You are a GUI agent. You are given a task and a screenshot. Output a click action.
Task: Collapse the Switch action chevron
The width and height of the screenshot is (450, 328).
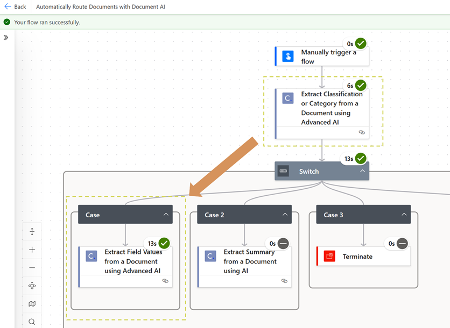[x=362, y=172]
